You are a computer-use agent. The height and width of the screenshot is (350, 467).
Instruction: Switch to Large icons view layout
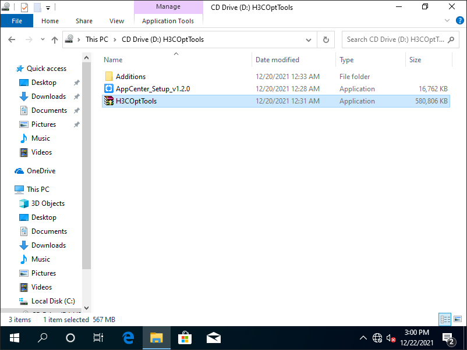pos(458,320)
